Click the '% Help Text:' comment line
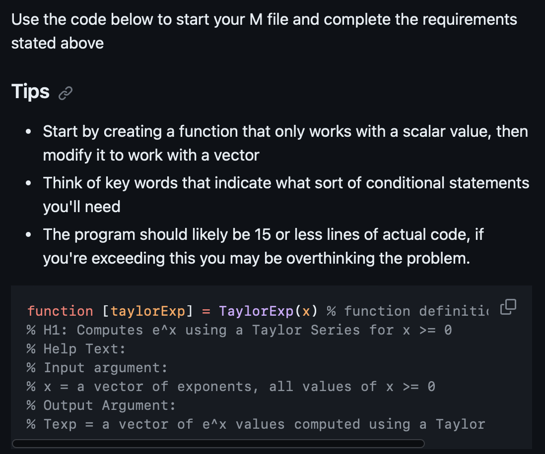Viewport: 545px width, 454px height. point(76,349)
